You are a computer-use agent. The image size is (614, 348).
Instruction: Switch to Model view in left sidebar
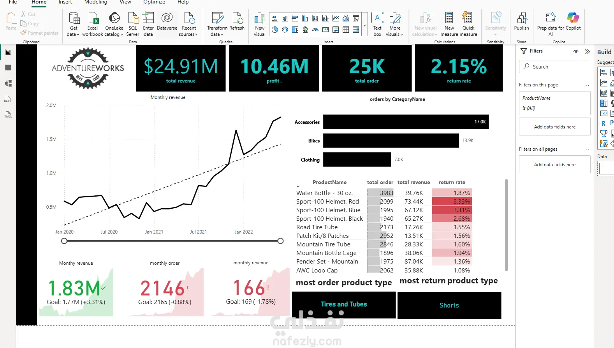point(8,83)
